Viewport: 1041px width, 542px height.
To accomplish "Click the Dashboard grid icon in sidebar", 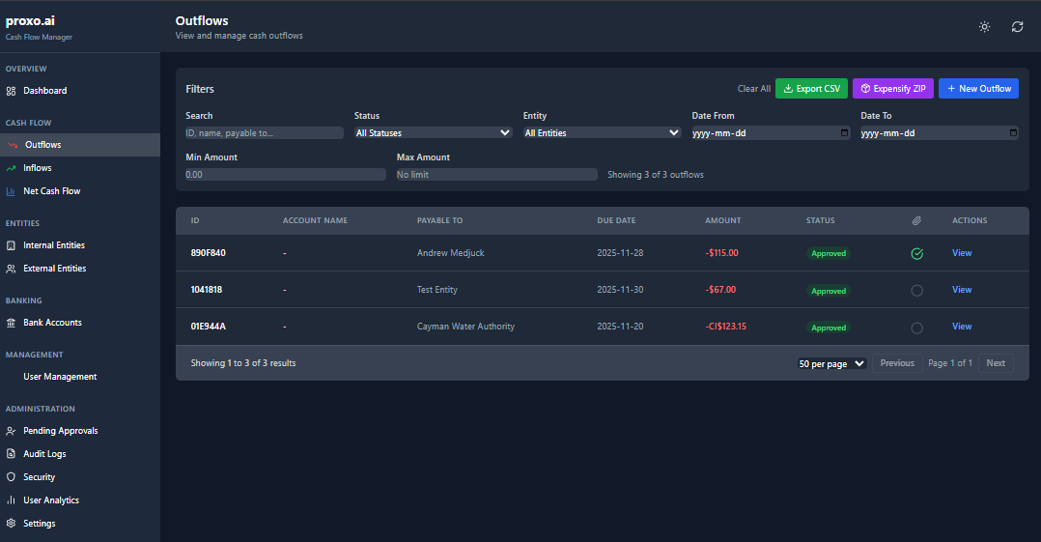I will (x=11, y=91).
